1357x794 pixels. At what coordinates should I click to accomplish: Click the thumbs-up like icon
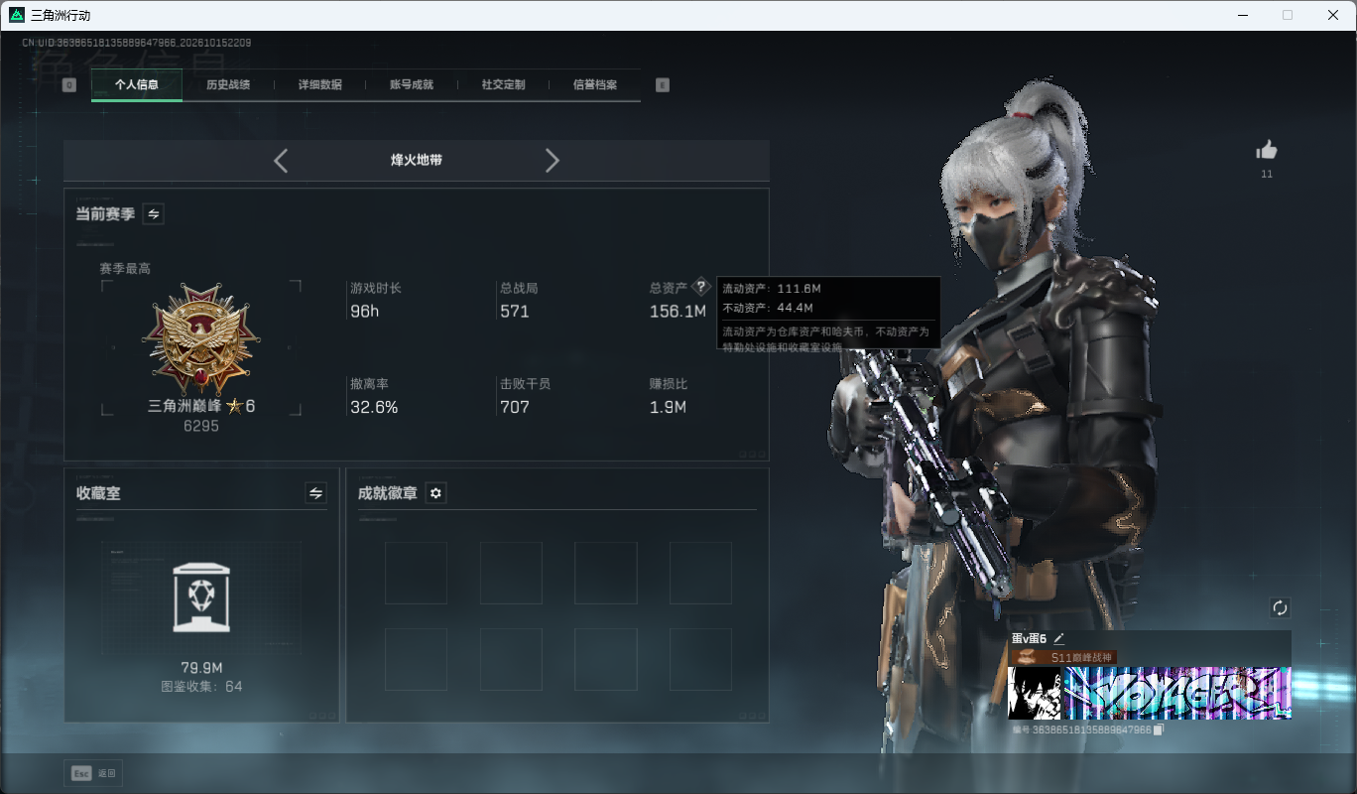(1267, 150)
